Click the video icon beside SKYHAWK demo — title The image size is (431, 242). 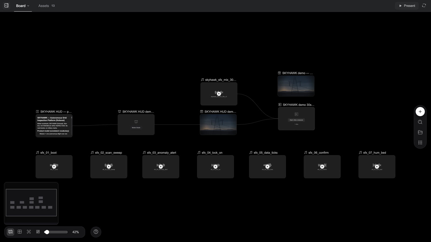(x=279, y=73)
